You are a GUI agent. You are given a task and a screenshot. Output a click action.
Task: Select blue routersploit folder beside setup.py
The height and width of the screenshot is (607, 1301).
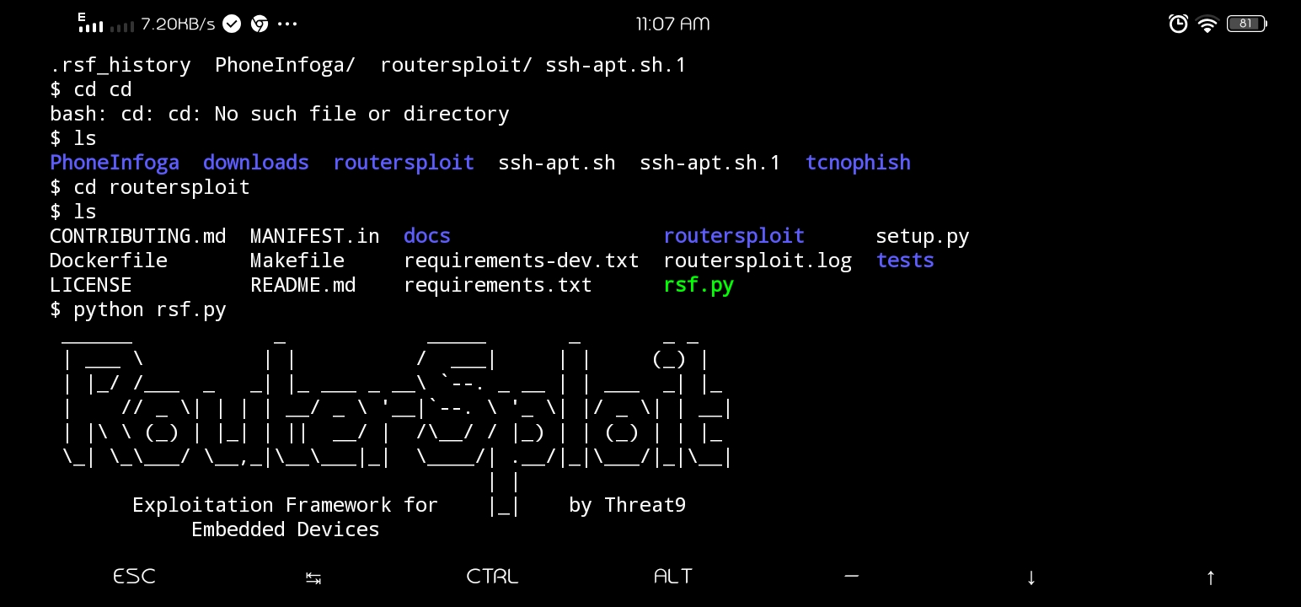pyautogui.click(x=734, y=236)
